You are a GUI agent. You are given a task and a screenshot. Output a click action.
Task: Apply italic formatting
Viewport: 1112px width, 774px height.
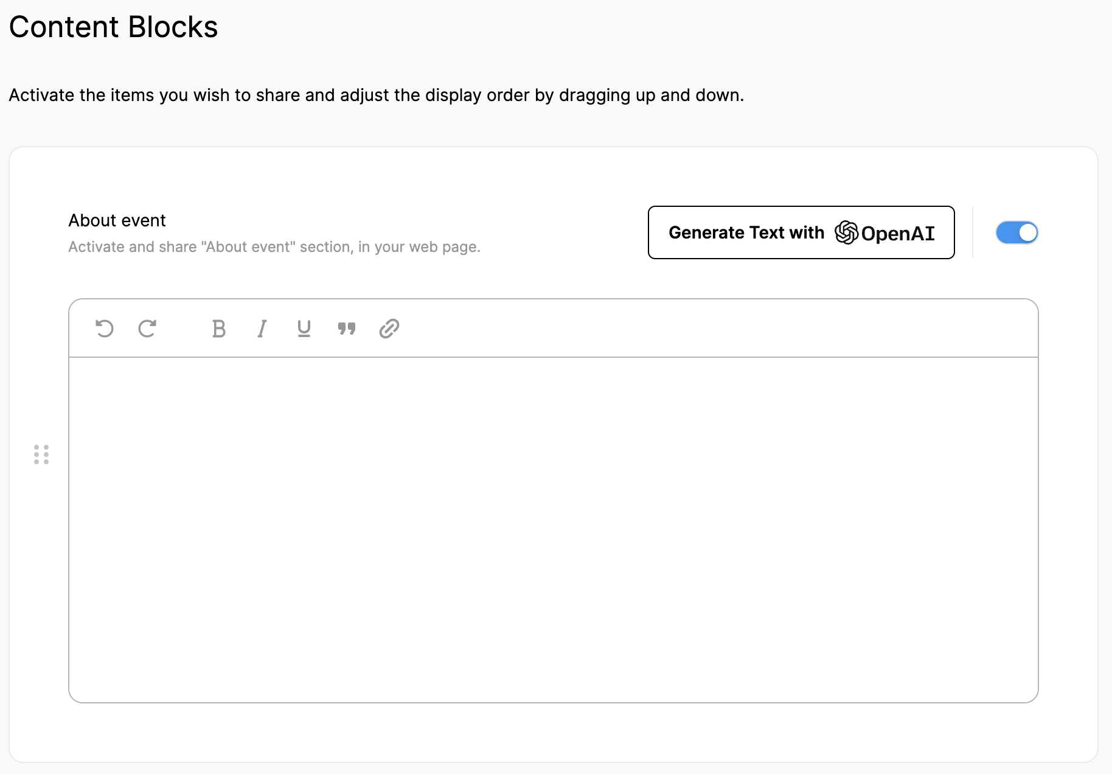click(x=262, y=329)
